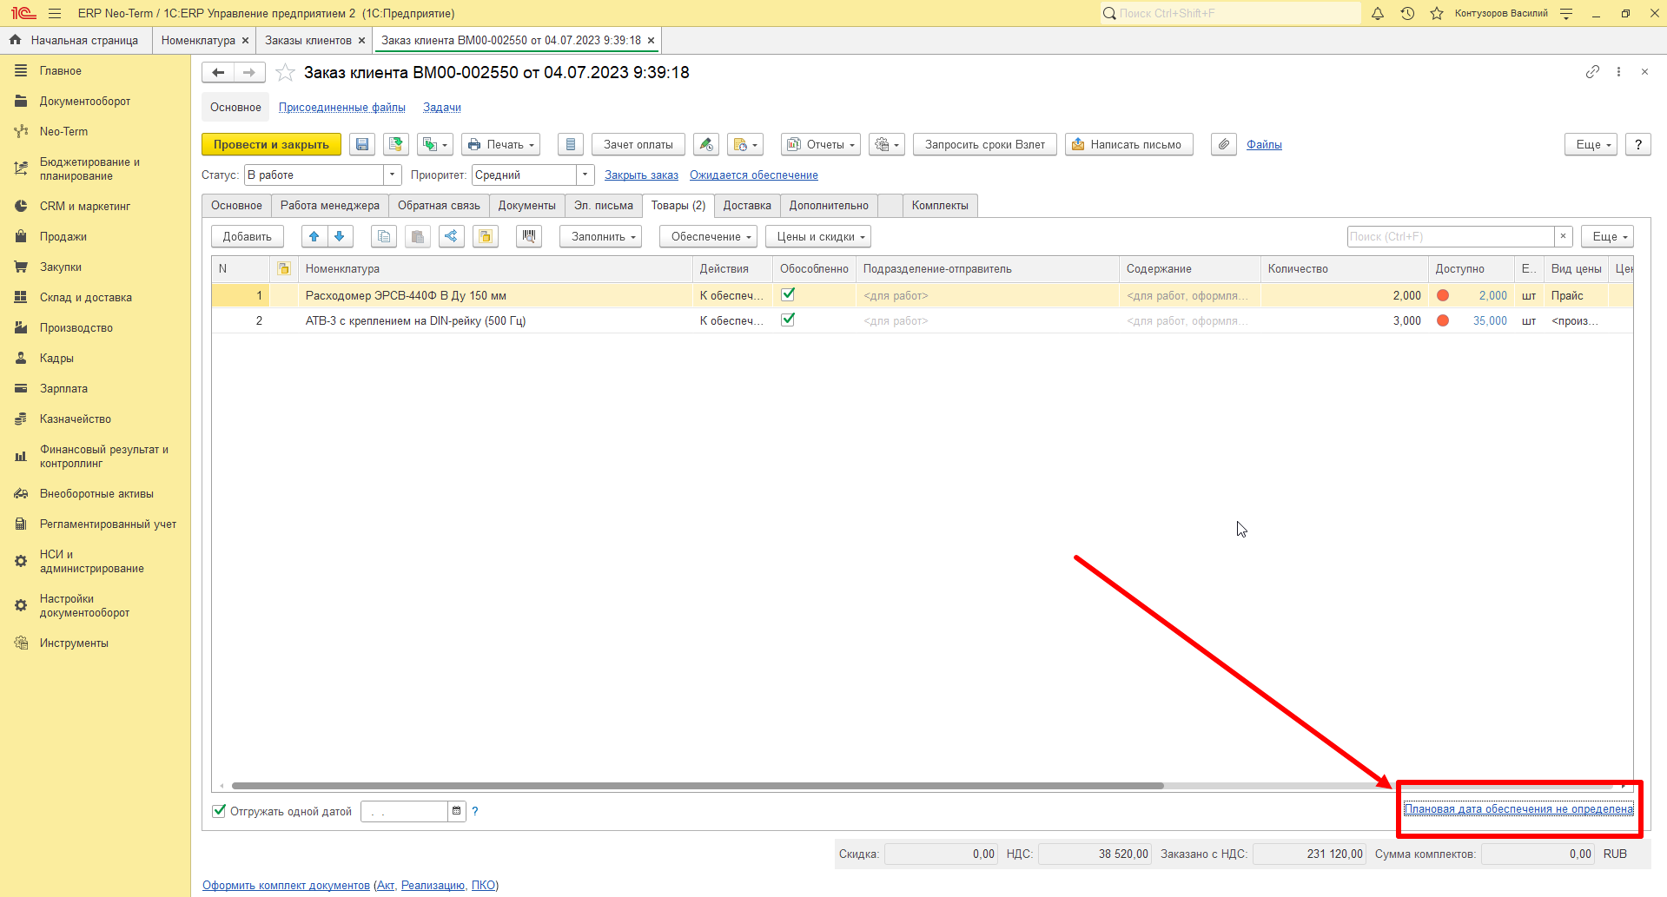Click the Провести и закрыть button
The height and width of the screenshot is (897, 1667).
pos(271,145)
